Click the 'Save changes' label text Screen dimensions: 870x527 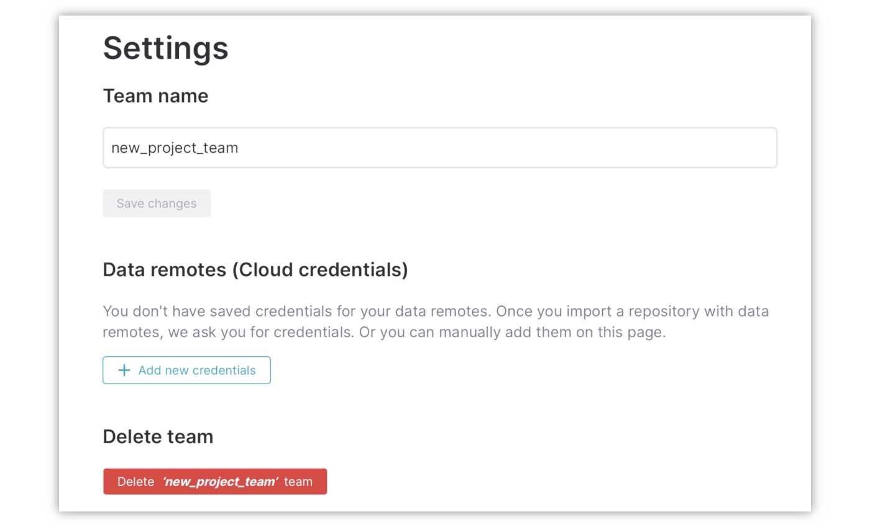(157, 204)
